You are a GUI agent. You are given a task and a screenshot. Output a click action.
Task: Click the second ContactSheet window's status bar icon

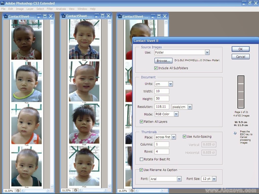pos(75,190)
